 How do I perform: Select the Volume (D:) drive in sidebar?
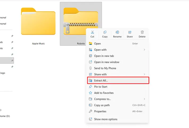pyautogui.click(x=5, y=116)
